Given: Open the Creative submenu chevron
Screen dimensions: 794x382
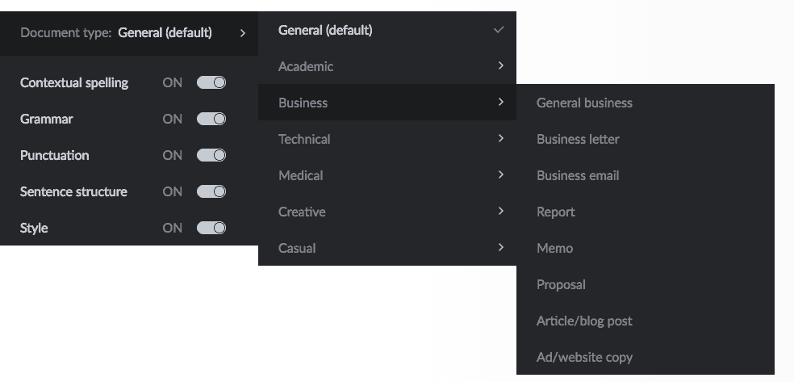Looking at the screenshot, I should click(501, 212).
